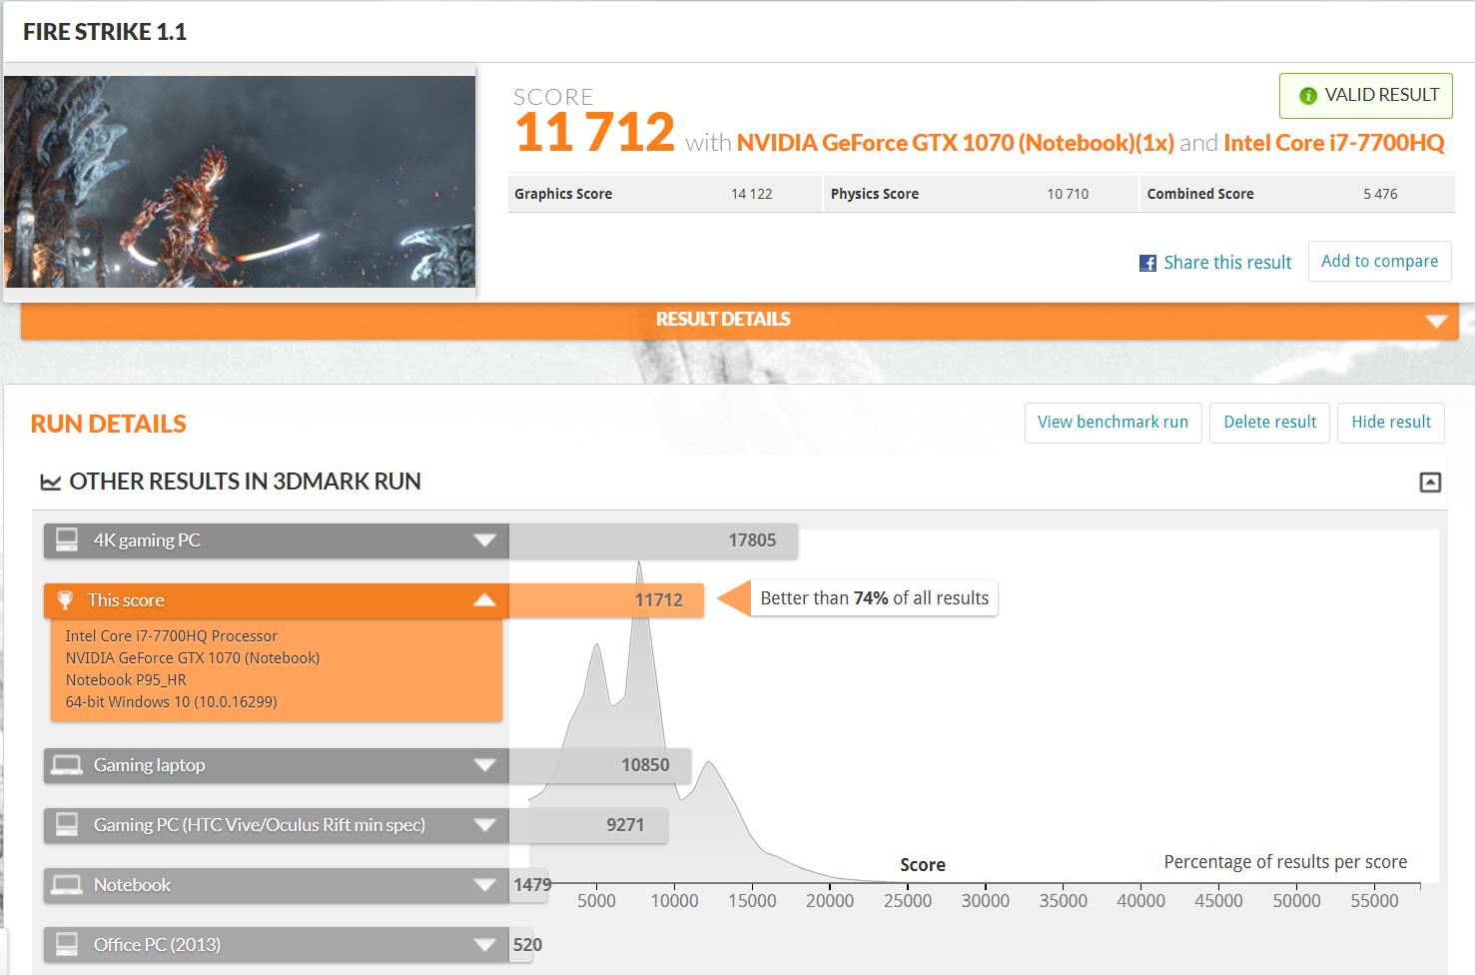The height and width of the screenshot is (975, 1475).
Task: Click the Facebook icon beside Share this result
Action: tap(1148, 263)
